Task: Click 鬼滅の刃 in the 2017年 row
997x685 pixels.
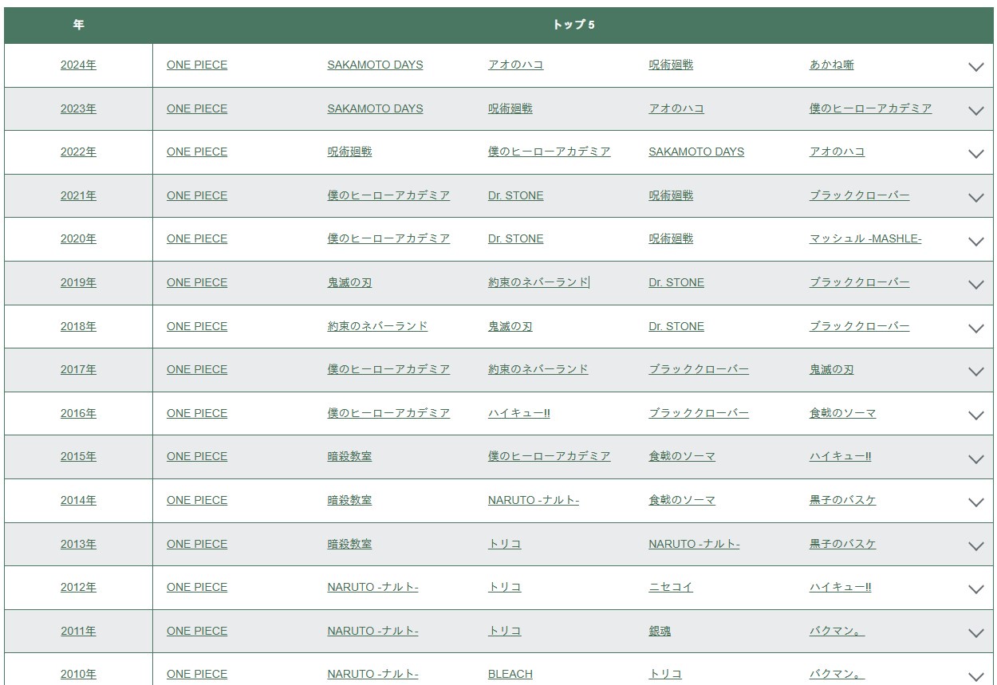Action: [x=832, y=369]
